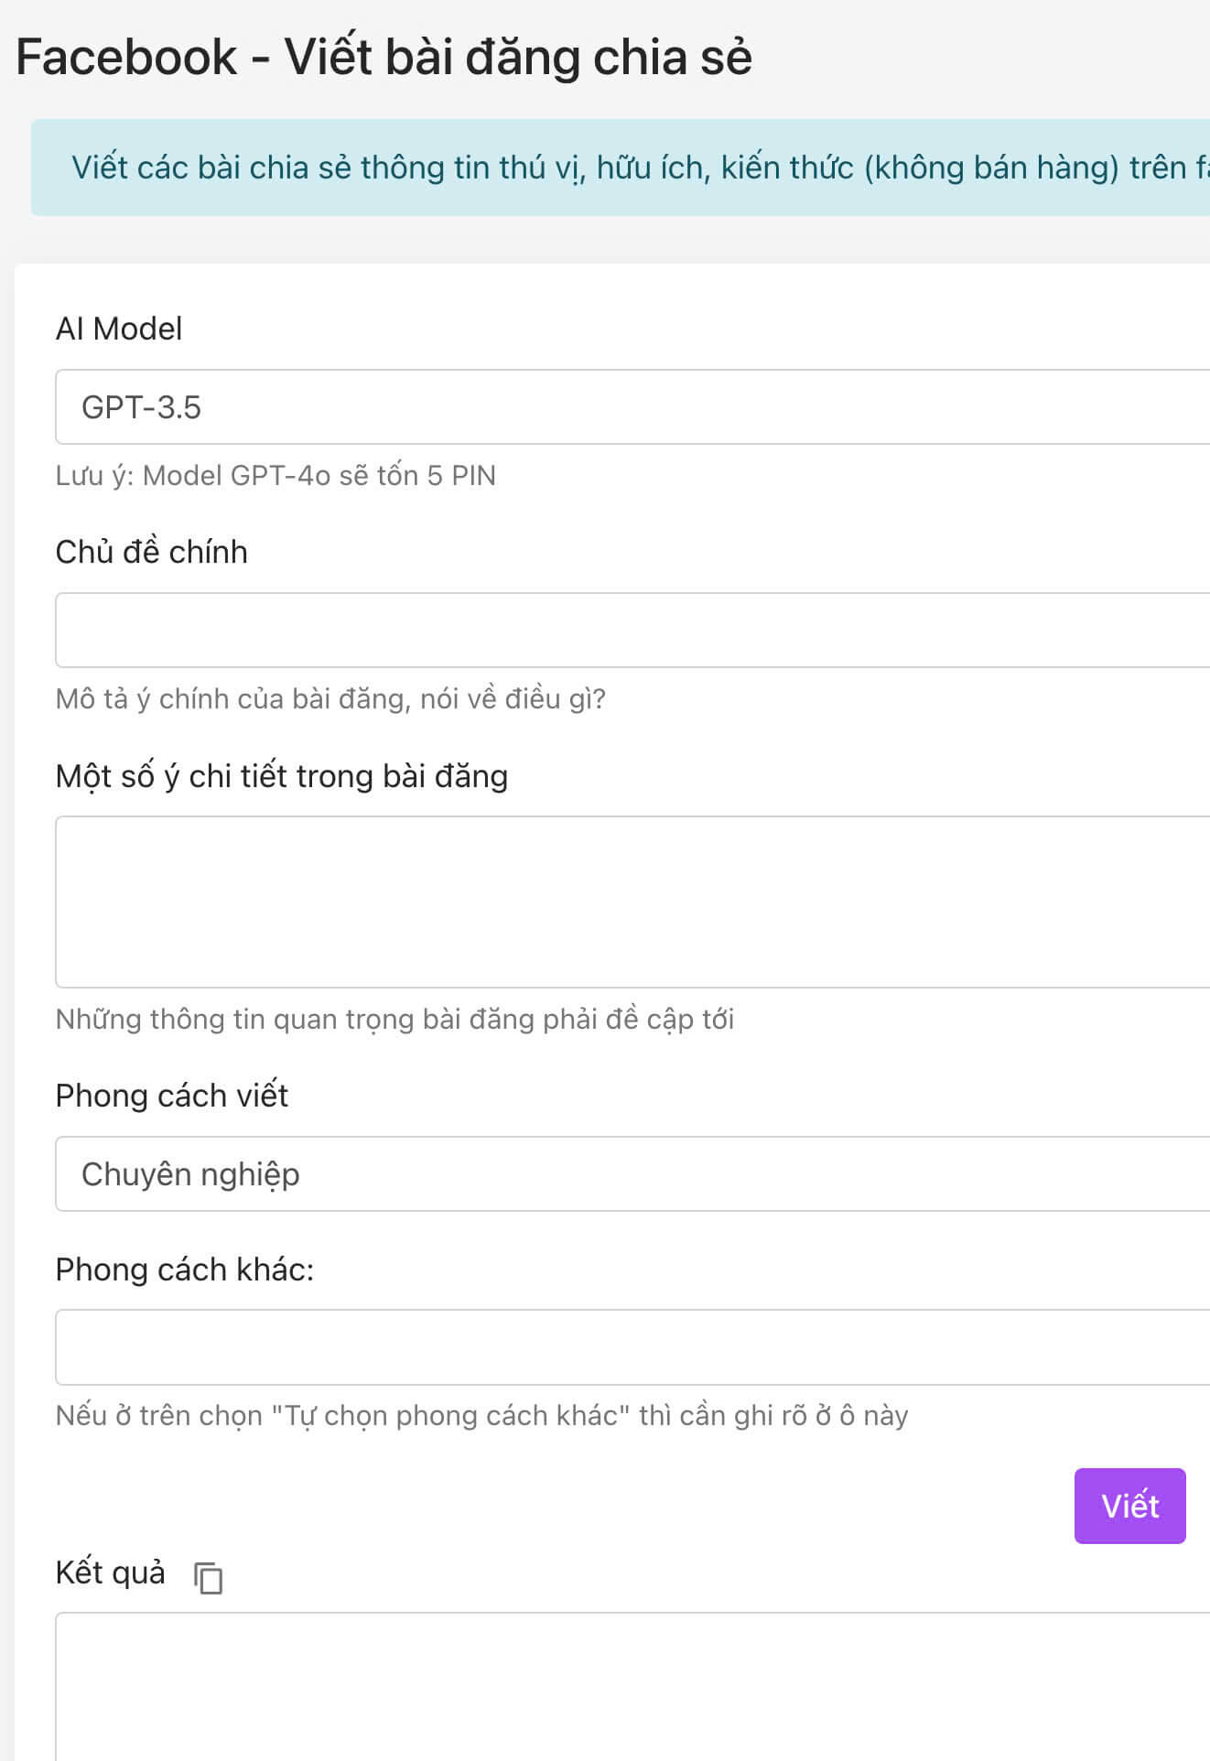Open the writing style selector showing Chuyên nghiệp
Viewport: 1210px width, 1761px height.
click(x=604, y=1173)
